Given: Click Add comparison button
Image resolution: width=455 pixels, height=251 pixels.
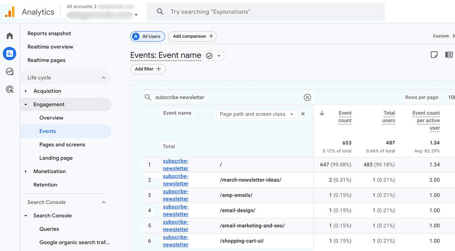Looking at the screenshot, I should point(192,36).
